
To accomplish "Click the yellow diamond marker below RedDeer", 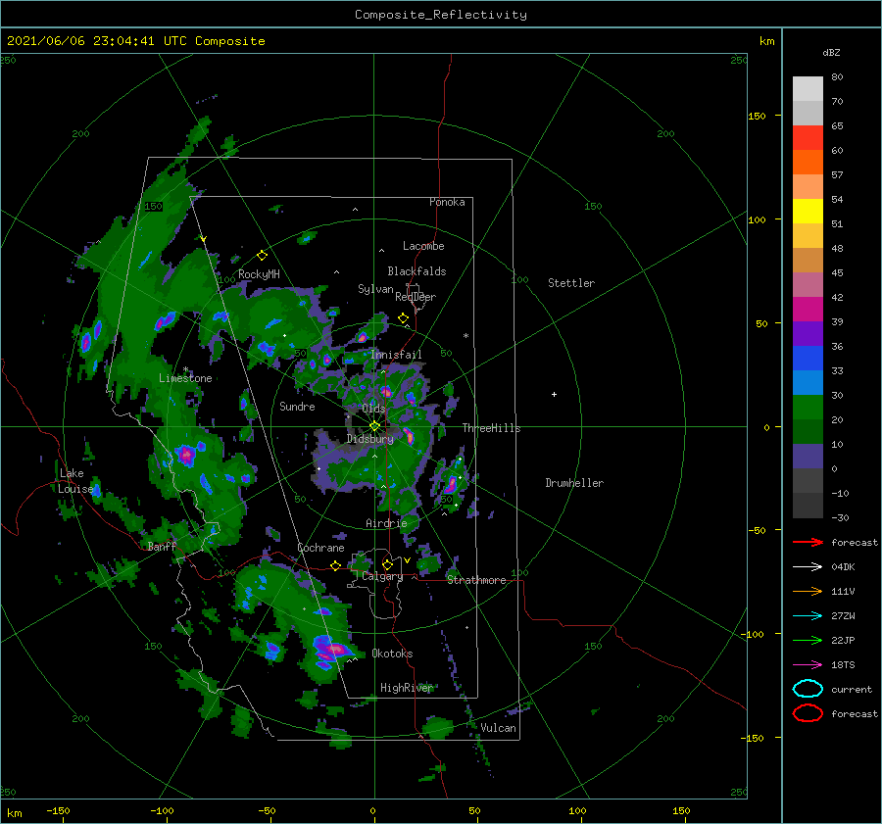I will click(404, 318).
